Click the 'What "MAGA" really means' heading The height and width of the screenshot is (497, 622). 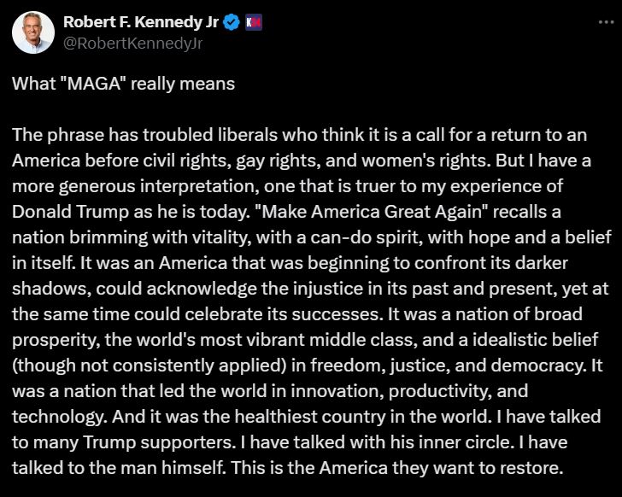click(123, 84)
